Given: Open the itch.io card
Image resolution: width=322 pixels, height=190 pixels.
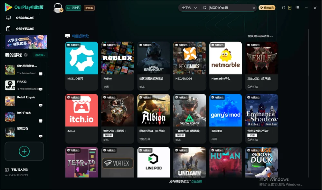Looking at the screenshot, I should click(x=81, y=118).
